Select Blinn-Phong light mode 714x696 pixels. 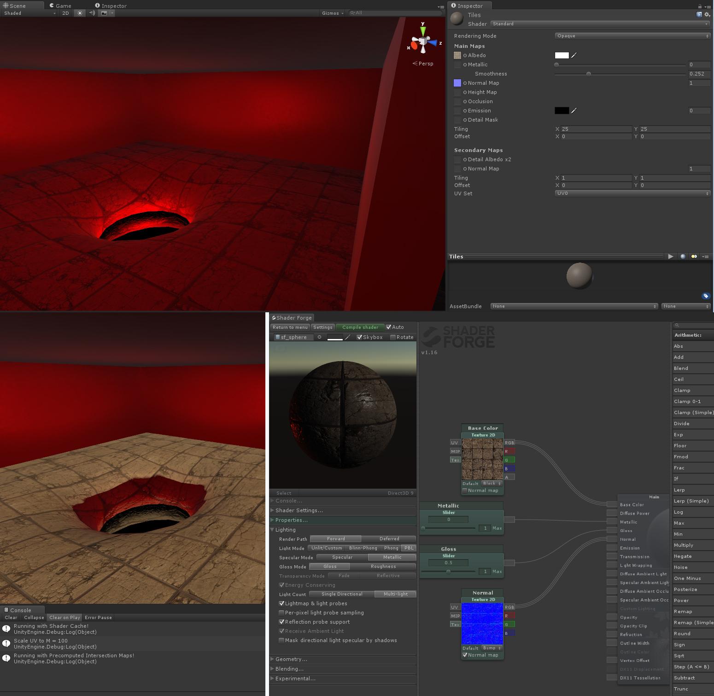[x=363, y=548]
